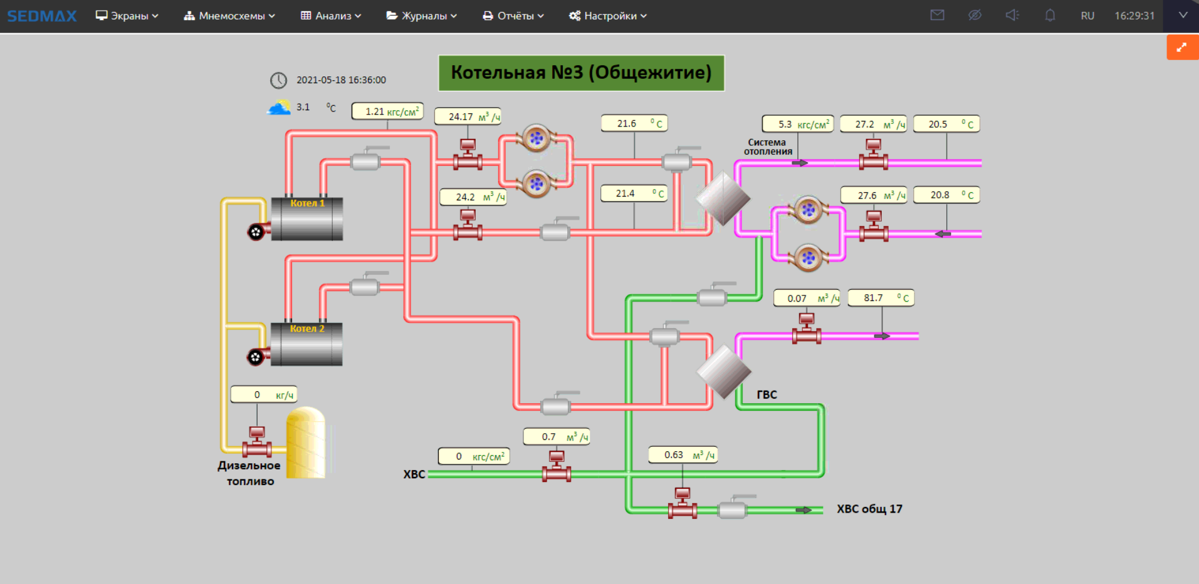Click the weather cloud icon

[279, 108]
